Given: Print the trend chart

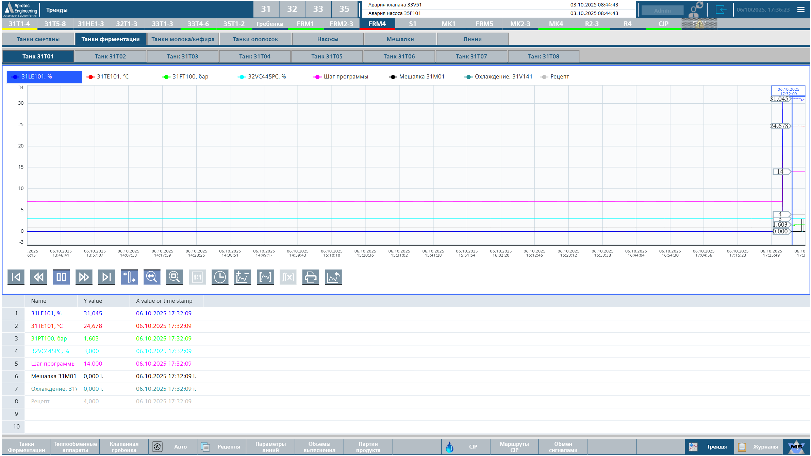Looking at the screenshot, I should click(x=311, y=277).
